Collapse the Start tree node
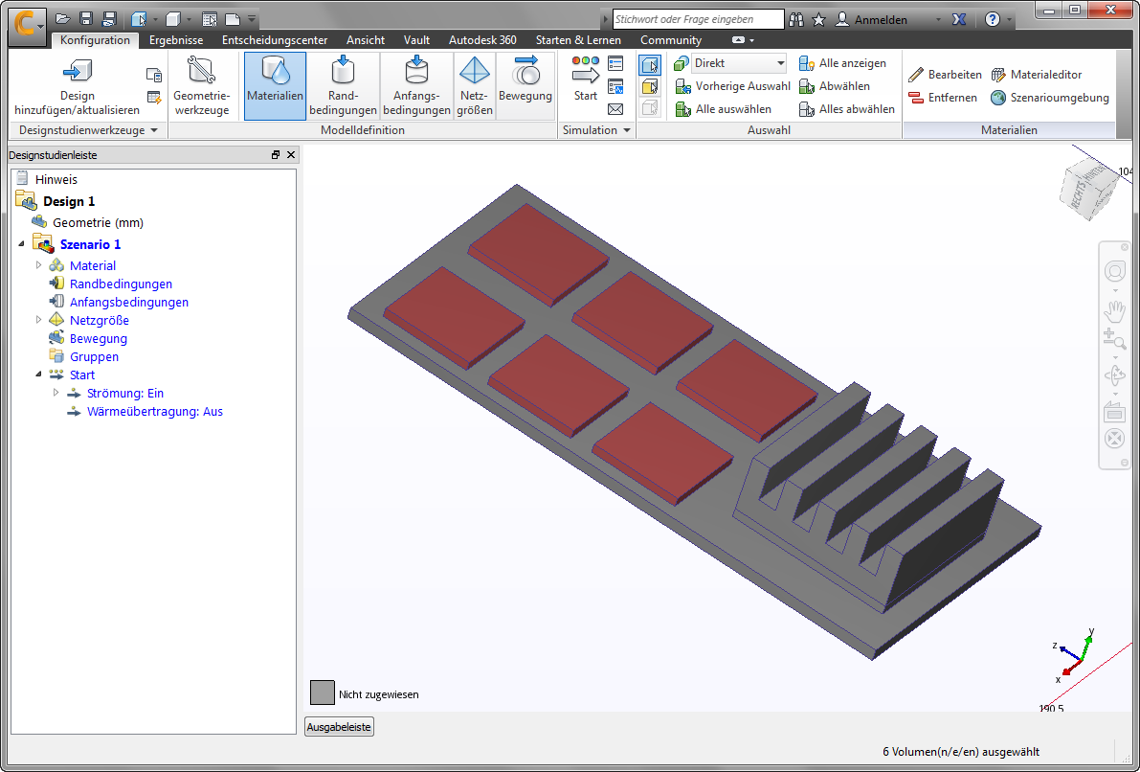Image resolution: width=1140 pixels, height=772 pixels. (39, 375)
